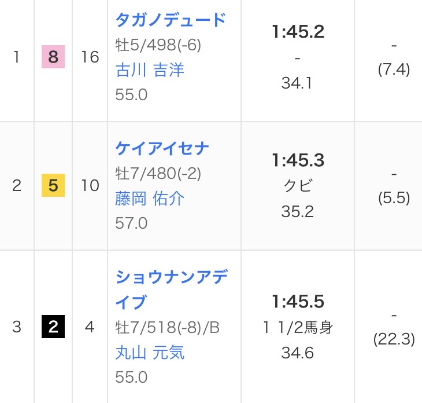The image size is (422, 403).
Task: Click the odds value (7.4)
Action: (394, 69)
